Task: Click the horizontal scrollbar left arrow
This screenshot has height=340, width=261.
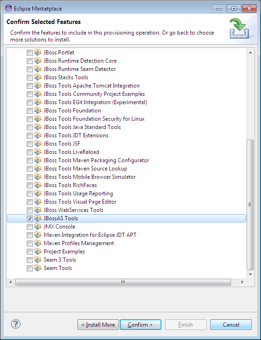Action: coord(11,282)
